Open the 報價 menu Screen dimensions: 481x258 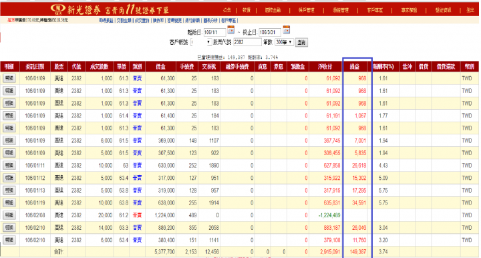[247, 10]
